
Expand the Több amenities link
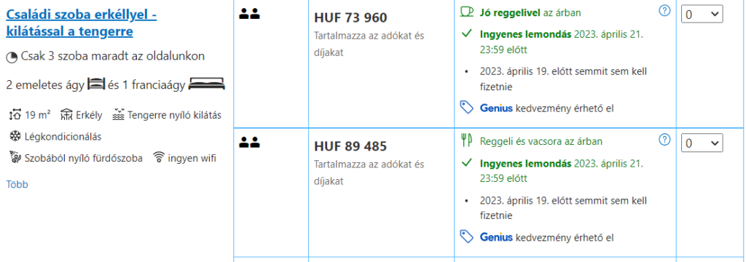point(17,185)
